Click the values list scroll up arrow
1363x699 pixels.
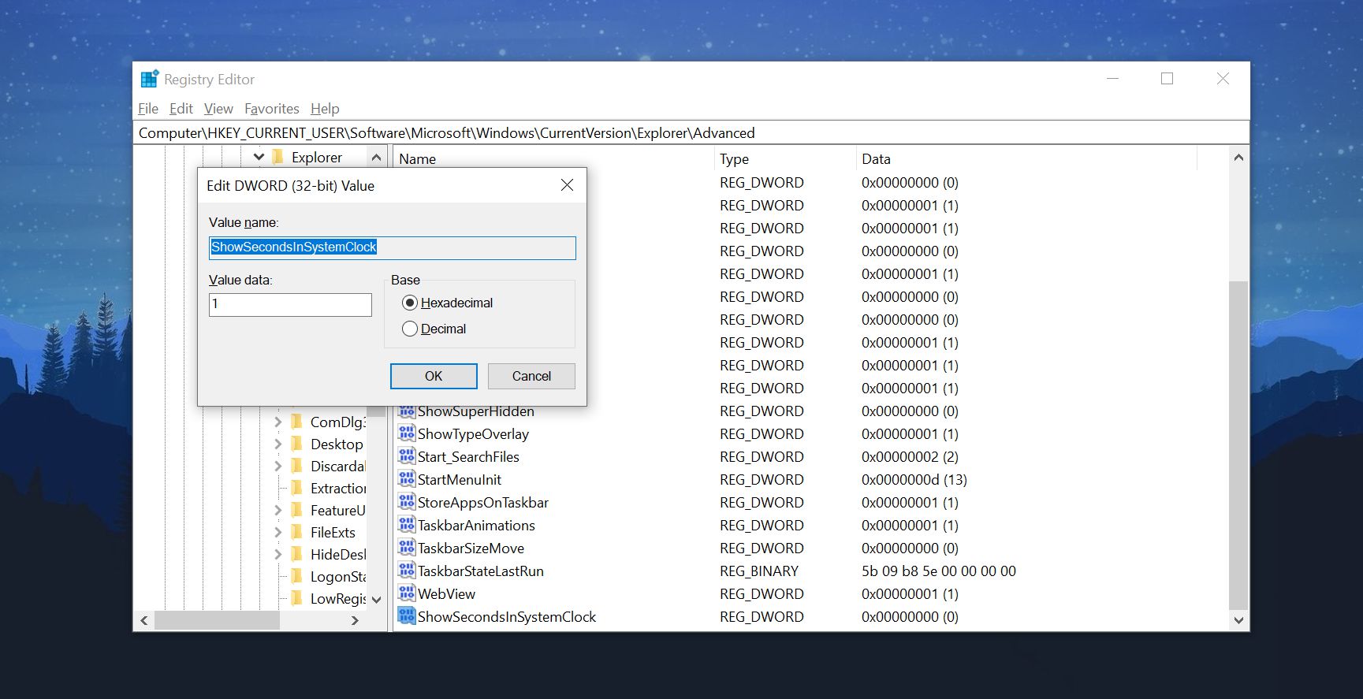point(1238,158)
